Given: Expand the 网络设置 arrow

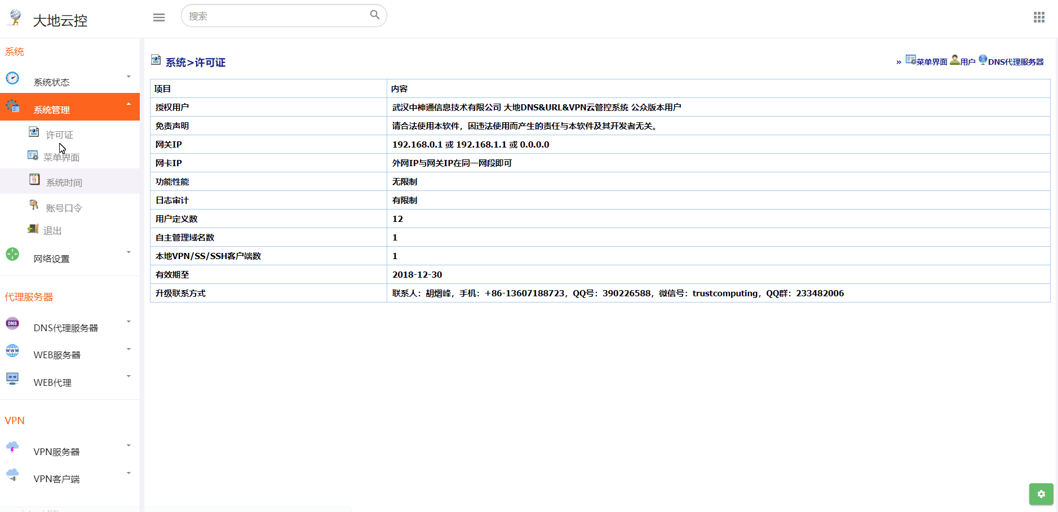Looking at the screenshot, I should click(x=129, y=252).
